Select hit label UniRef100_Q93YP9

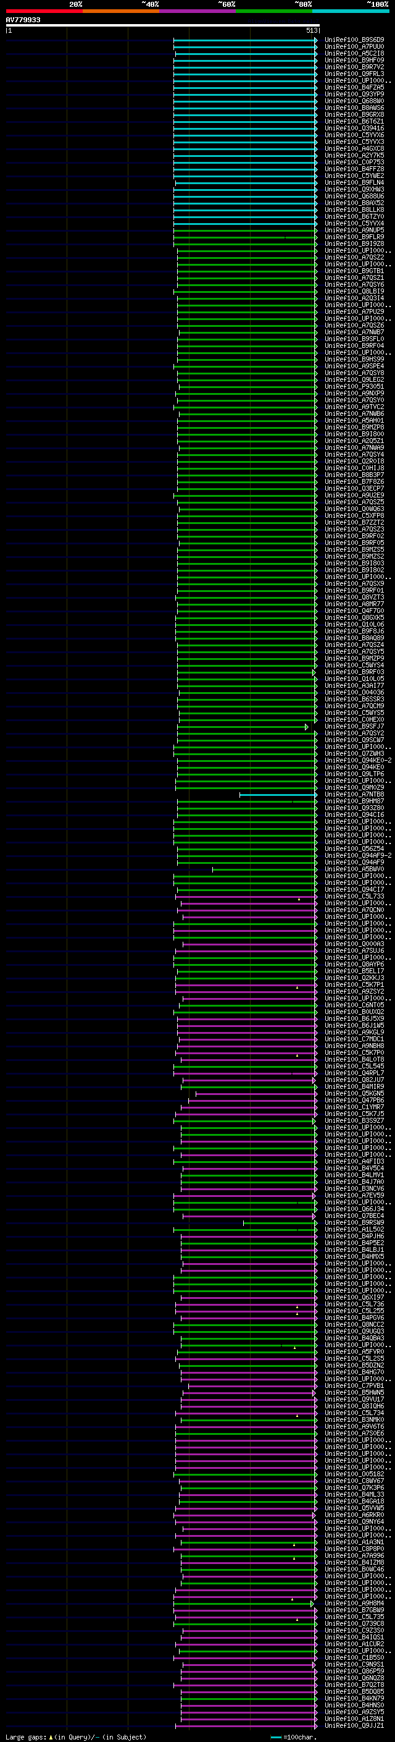click(x=354, y=94)
